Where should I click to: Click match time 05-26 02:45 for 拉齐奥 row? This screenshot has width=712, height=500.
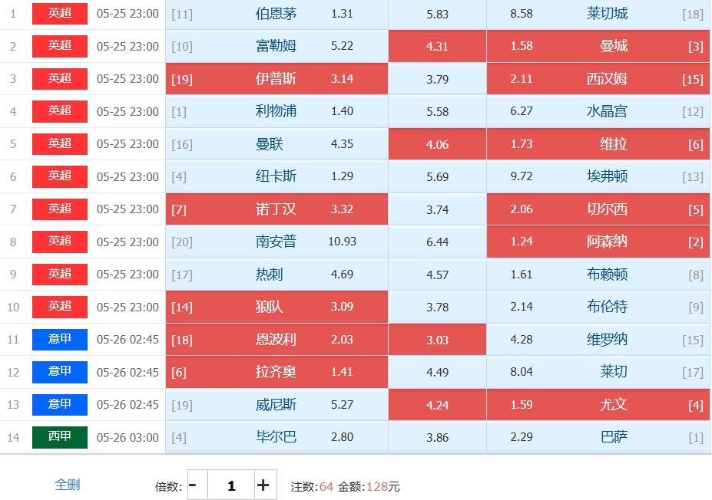point(127,373)
